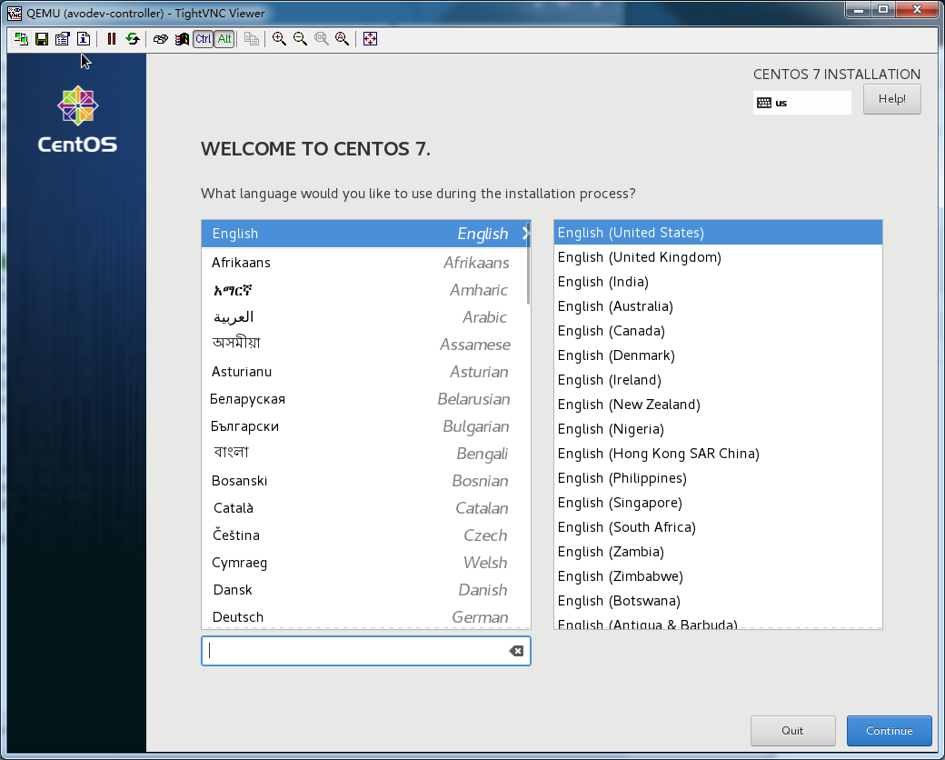Zoom in on the VNC viewer
Screen dimensions: 945x760
(x=279, y=38)
